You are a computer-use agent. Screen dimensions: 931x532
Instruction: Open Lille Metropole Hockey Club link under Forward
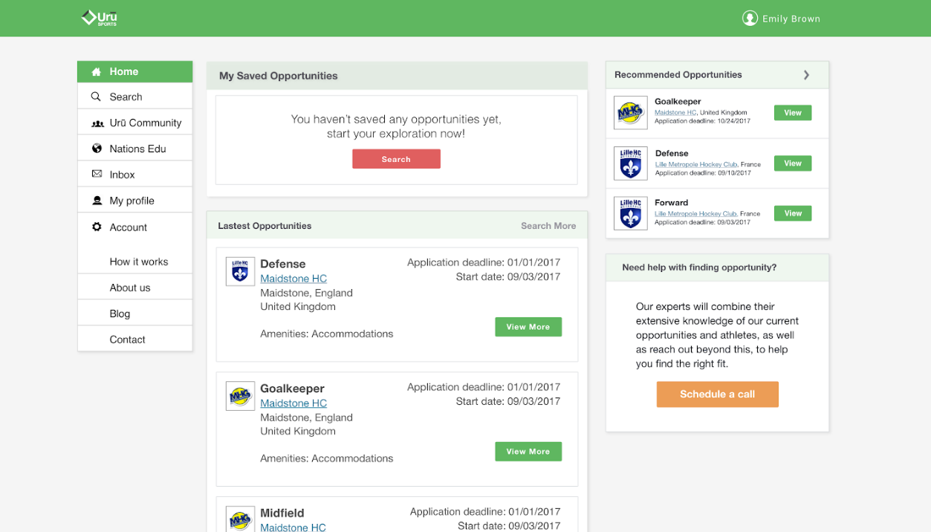coord(695,214)
